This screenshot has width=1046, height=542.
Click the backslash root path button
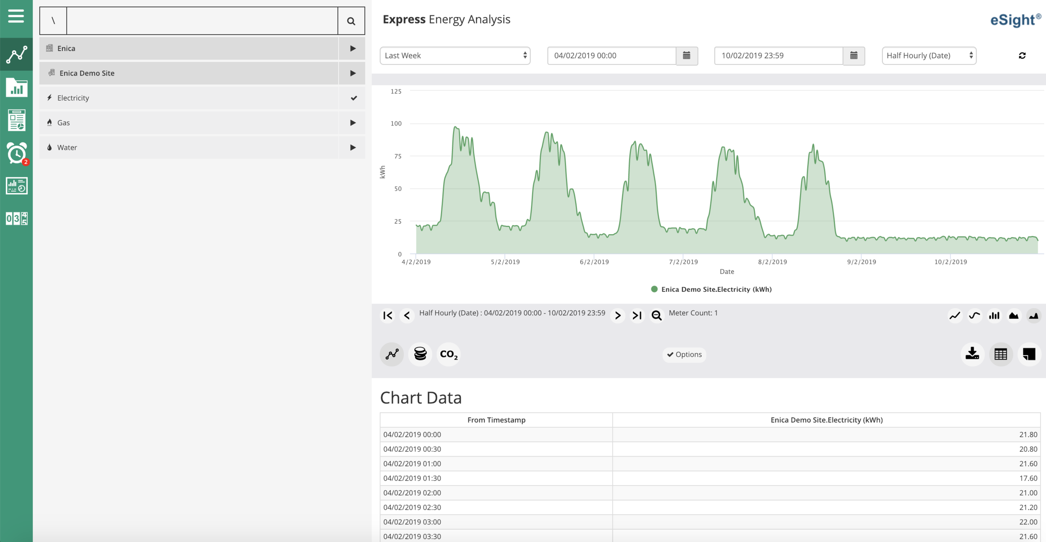[x=53, y=21]
